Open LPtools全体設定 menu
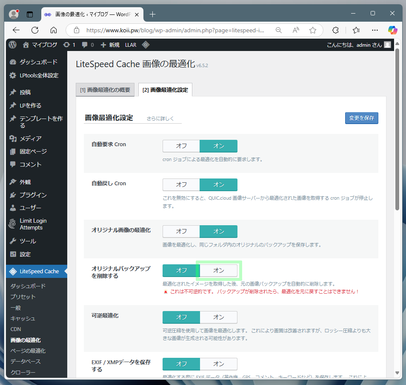 click(37, 76)
